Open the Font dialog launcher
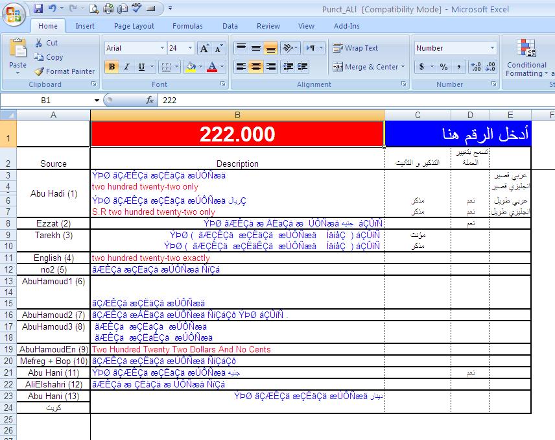 (222, 84)
